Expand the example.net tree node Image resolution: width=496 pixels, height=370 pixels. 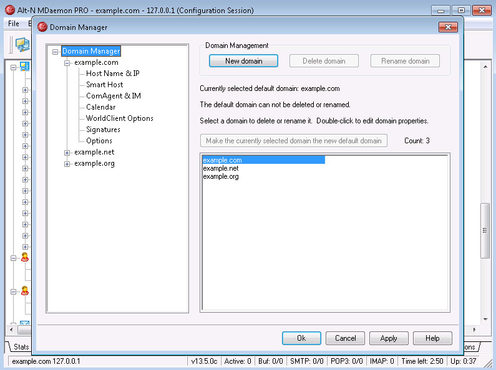click(x=67, y=153)
